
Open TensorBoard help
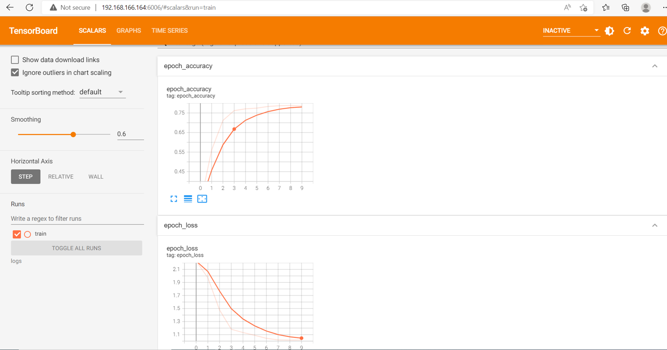point(662,30)
